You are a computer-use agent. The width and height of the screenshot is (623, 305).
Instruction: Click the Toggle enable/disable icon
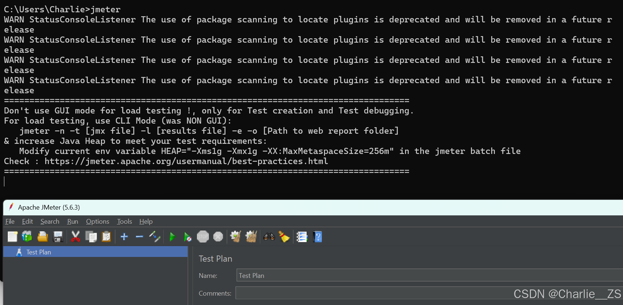(155, 237)
